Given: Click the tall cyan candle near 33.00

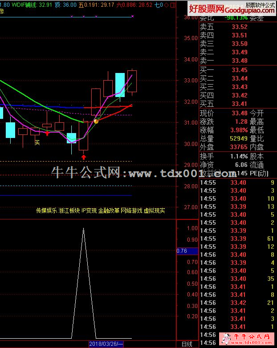Looking at the screenshot, I should (x=120, y=85).
